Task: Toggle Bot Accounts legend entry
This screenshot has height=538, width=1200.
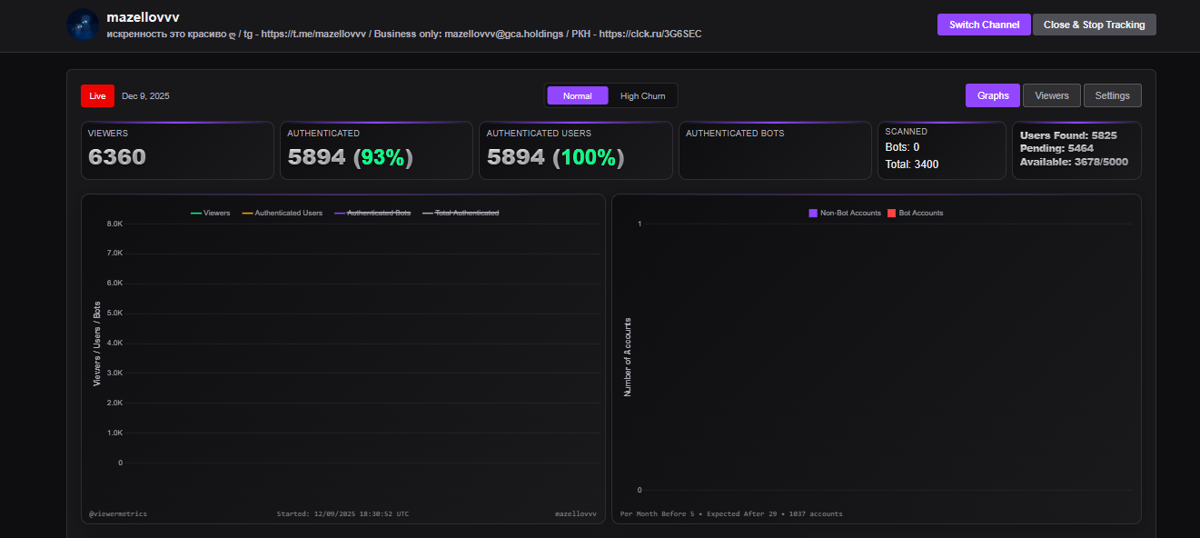Action: (915, 213)
